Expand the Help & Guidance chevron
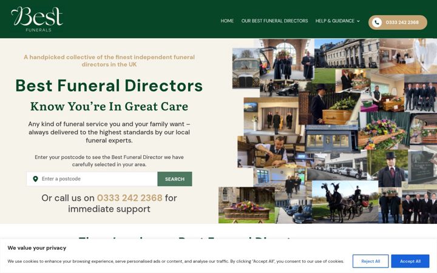This screenshot has height=273, width=437. click(359, 21)
